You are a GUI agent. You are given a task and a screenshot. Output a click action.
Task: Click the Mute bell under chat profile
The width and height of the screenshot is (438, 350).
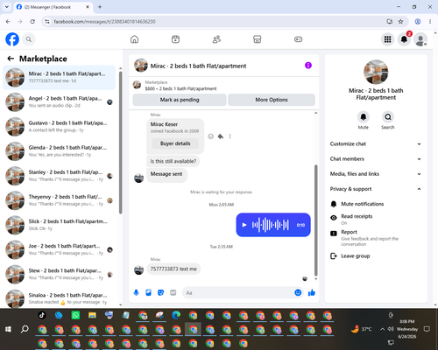[364, 117]
